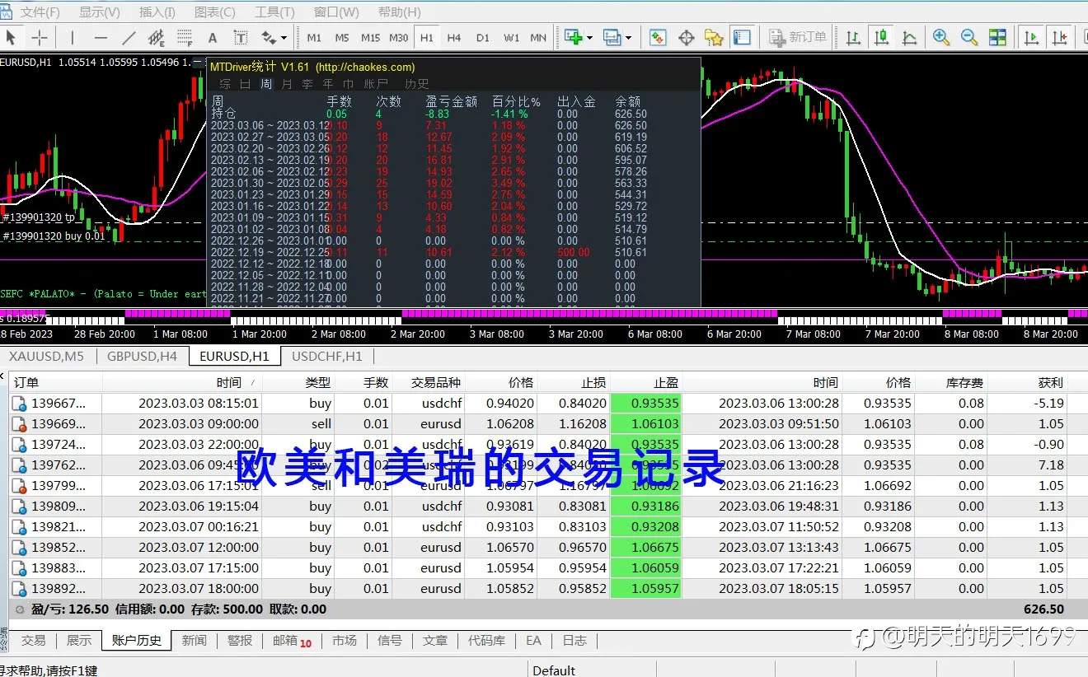Switch chart to M5 timeframe
This screenshot has height=677, width=1088.
(x=342, y=38)
